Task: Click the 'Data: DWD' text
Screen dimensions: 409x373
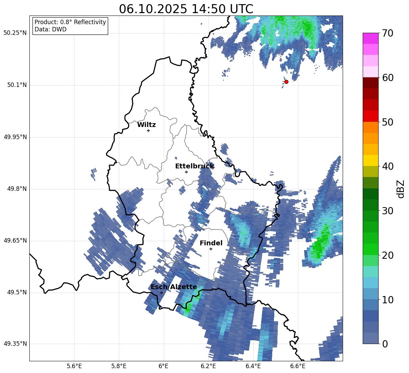Action: point(50,29)
